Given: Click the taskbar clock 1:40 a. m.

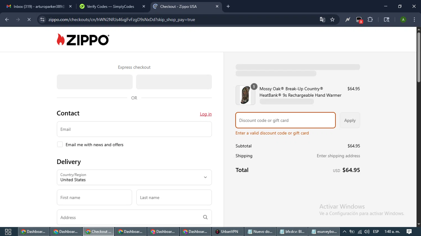Looking at the screenshot, I should [392, 232].
